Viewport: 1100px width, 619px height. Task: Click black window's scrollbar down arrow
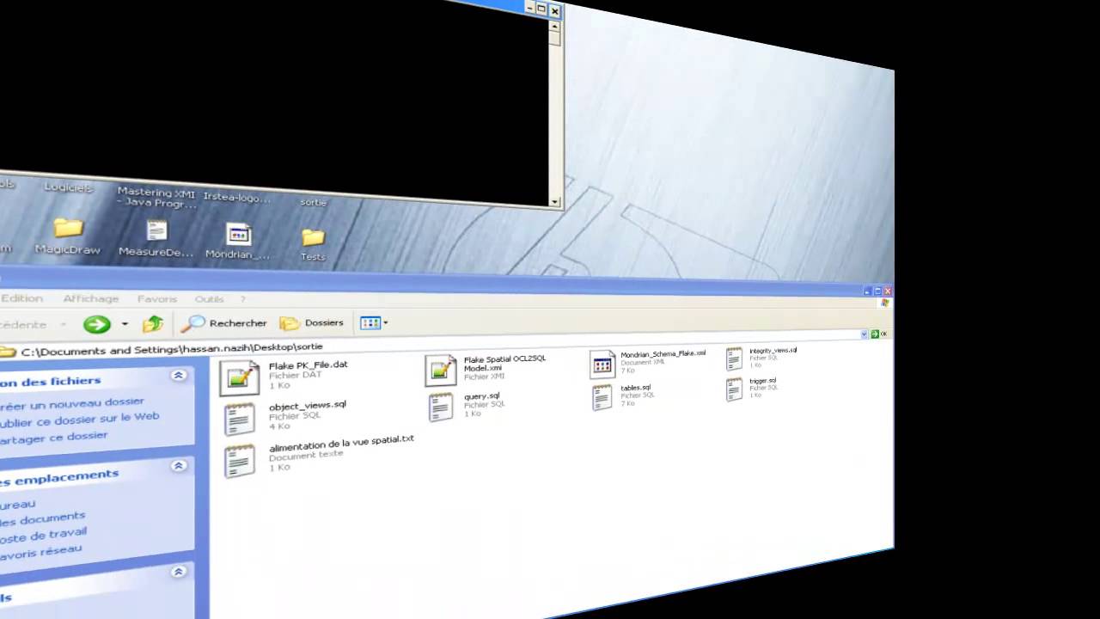(x=555, y=202)
